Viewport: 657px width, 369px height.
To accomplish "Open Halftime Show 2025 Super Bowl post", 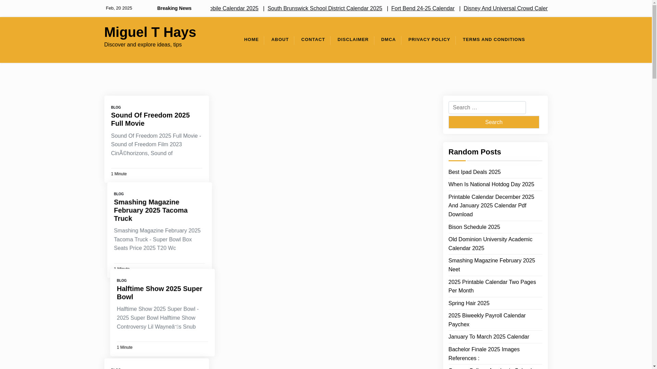I will point(159,293).
